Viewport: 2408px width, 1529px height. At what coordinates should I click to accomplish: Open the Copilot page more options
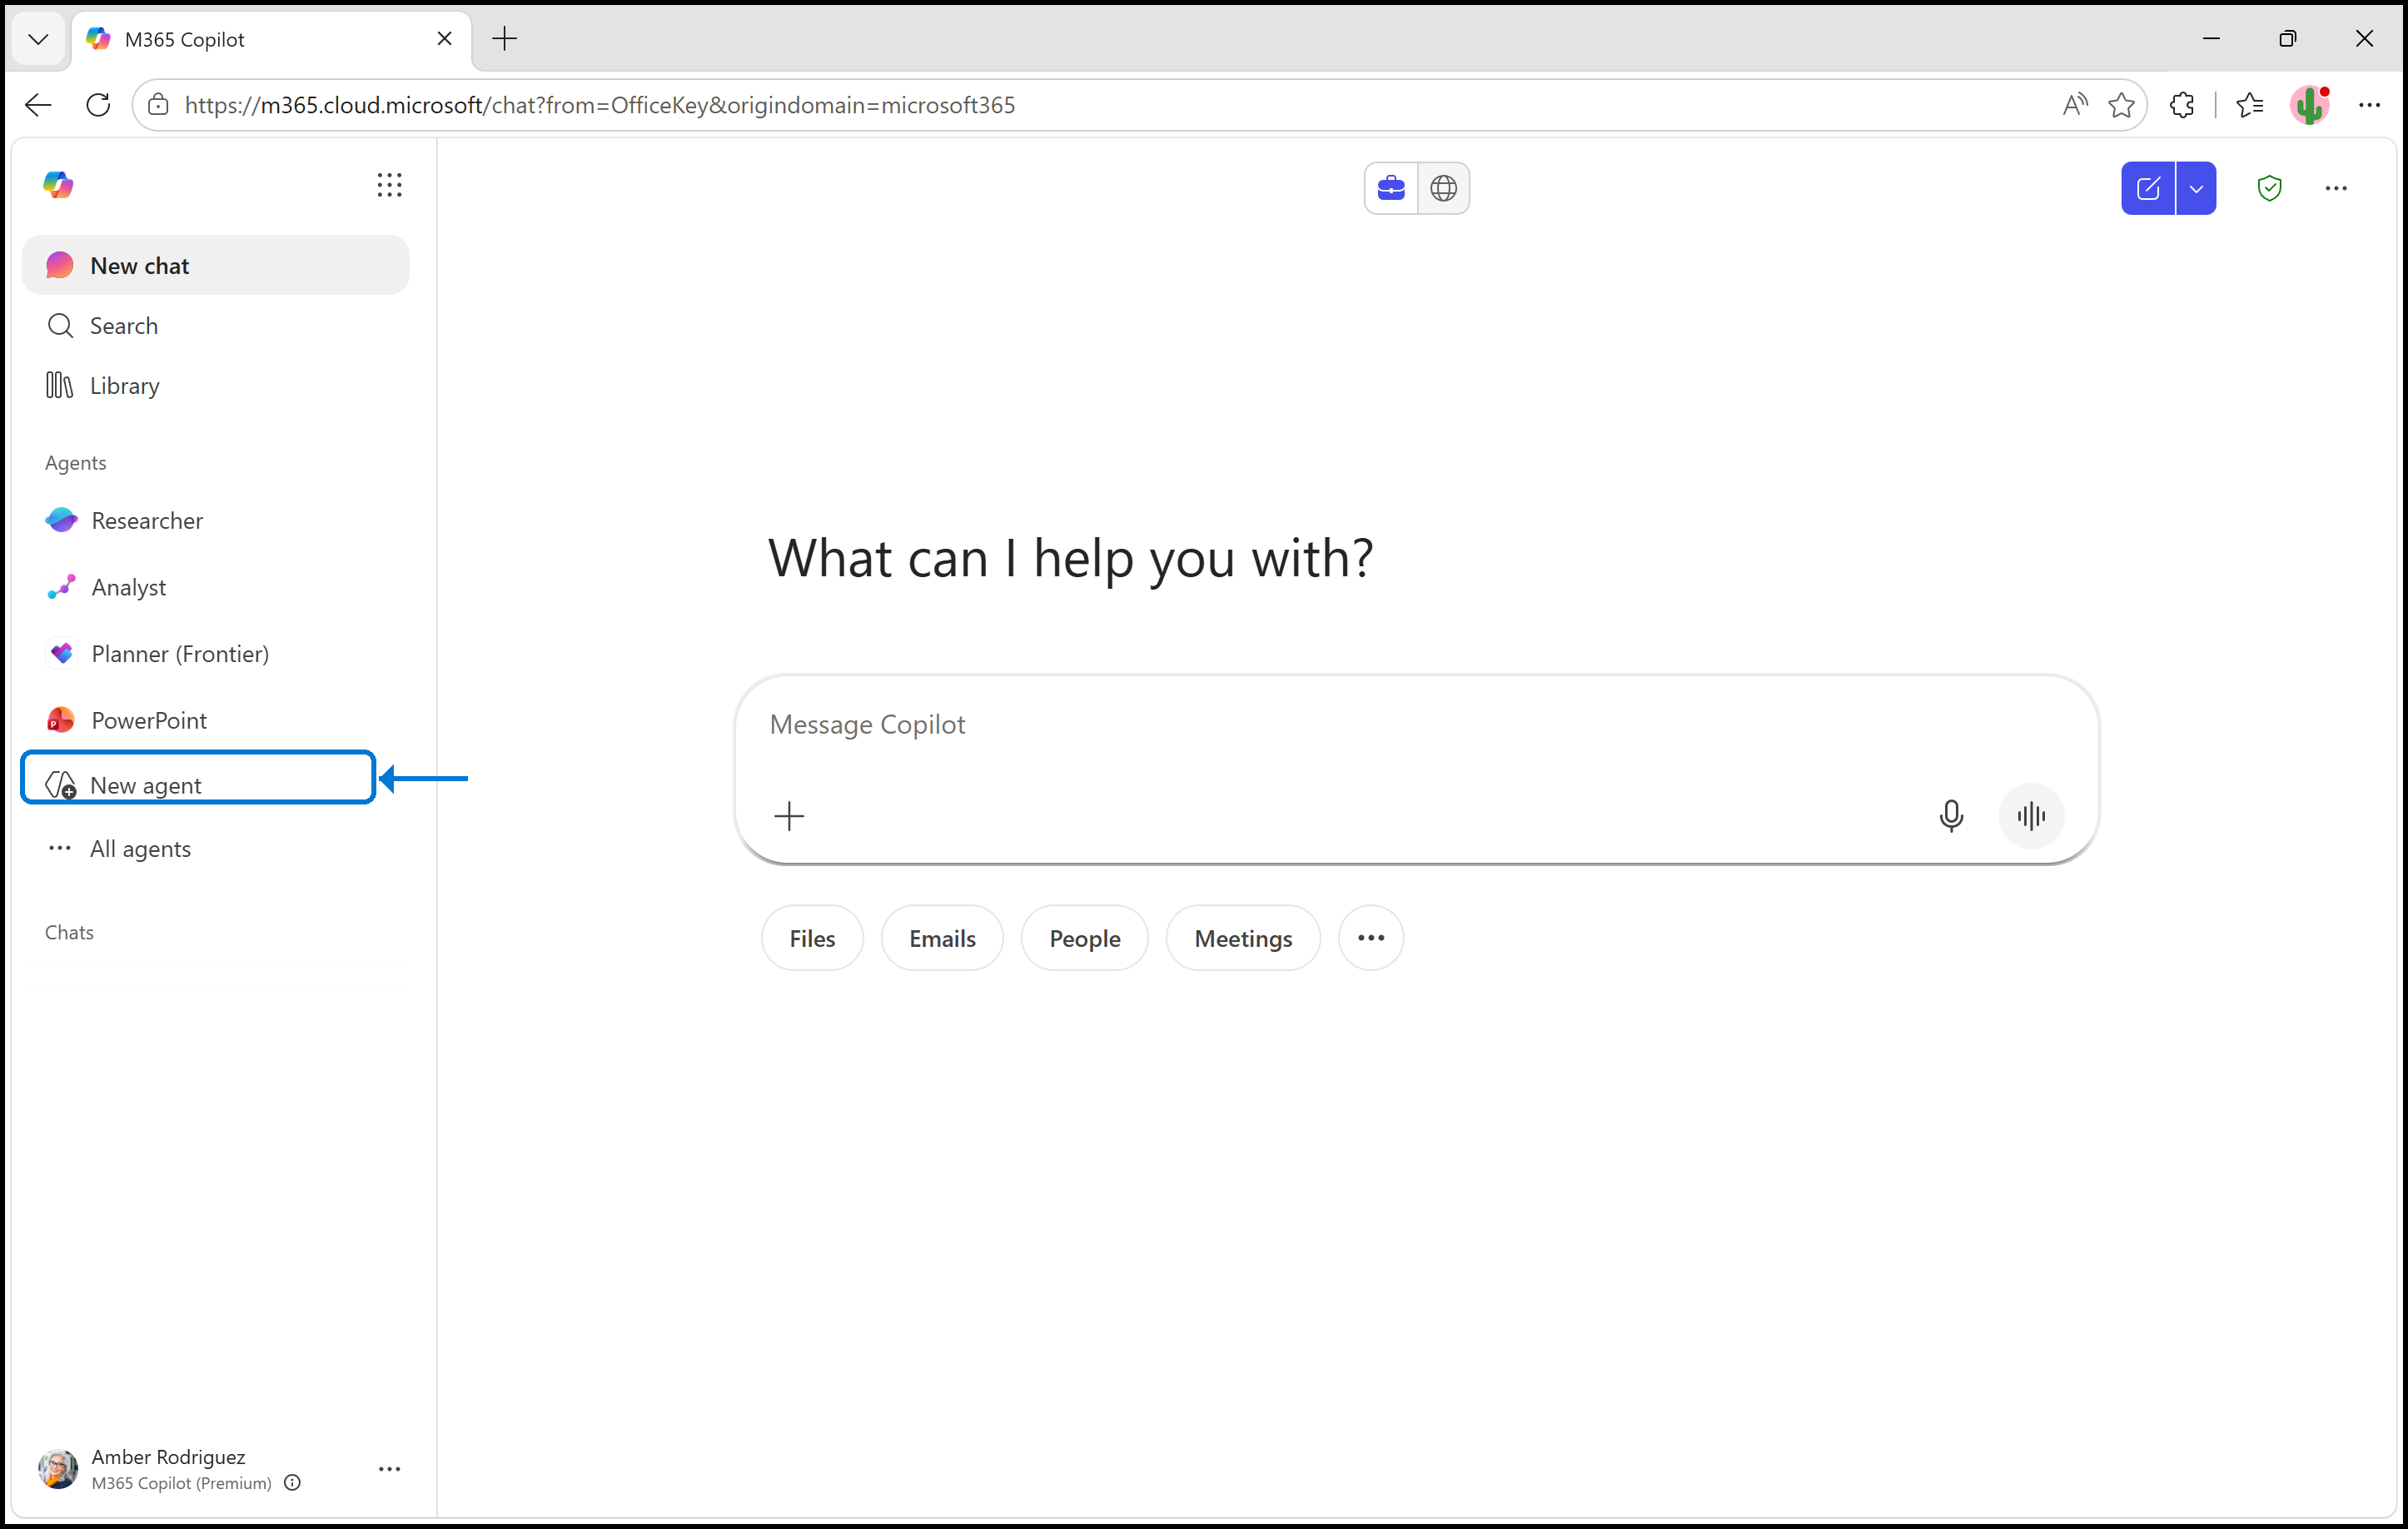(x=2336, y=188)
